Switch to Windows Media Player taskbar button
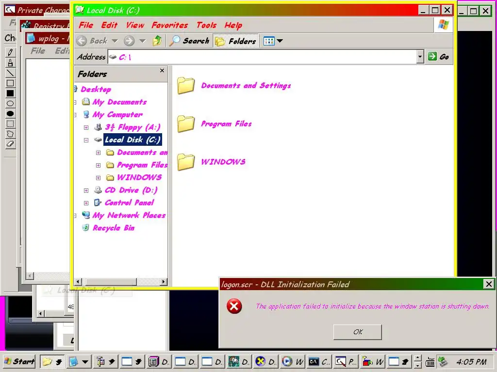This screenshot has width=497, height=372. pyautogui.click(x=293, y=361)
